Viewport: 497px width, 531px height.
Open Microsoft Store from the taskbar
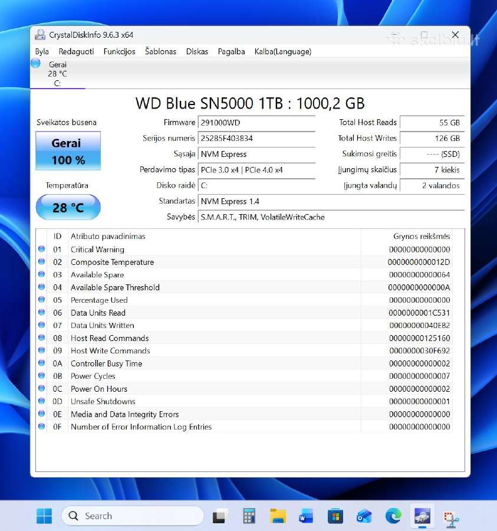tap(335, 516)
